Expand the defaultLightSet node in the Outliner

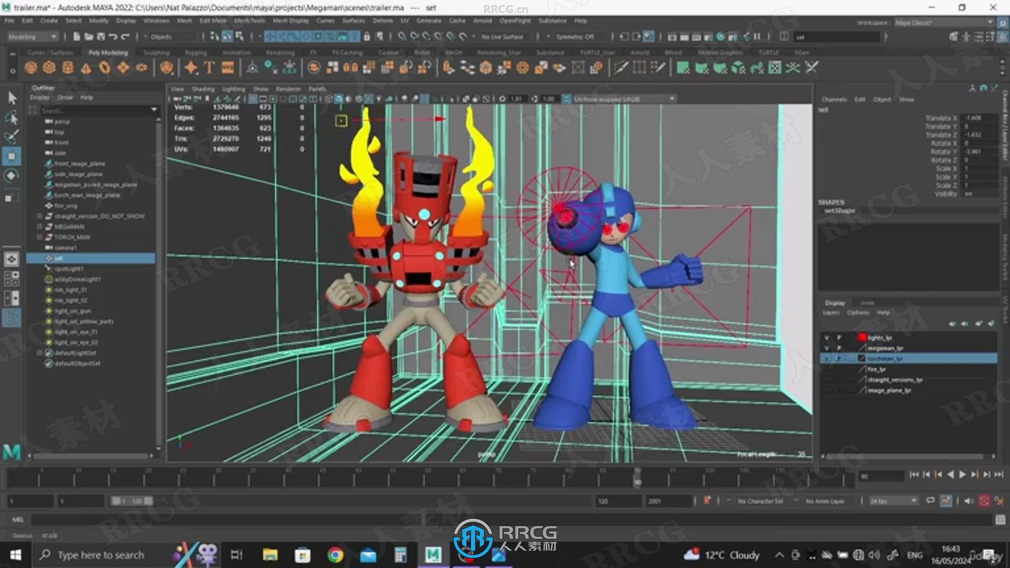click(x=39, y=353)
